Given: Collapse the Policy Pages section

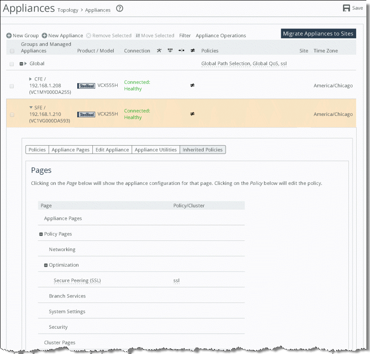Looking at the screenshot, I should (x=41, y=234).
